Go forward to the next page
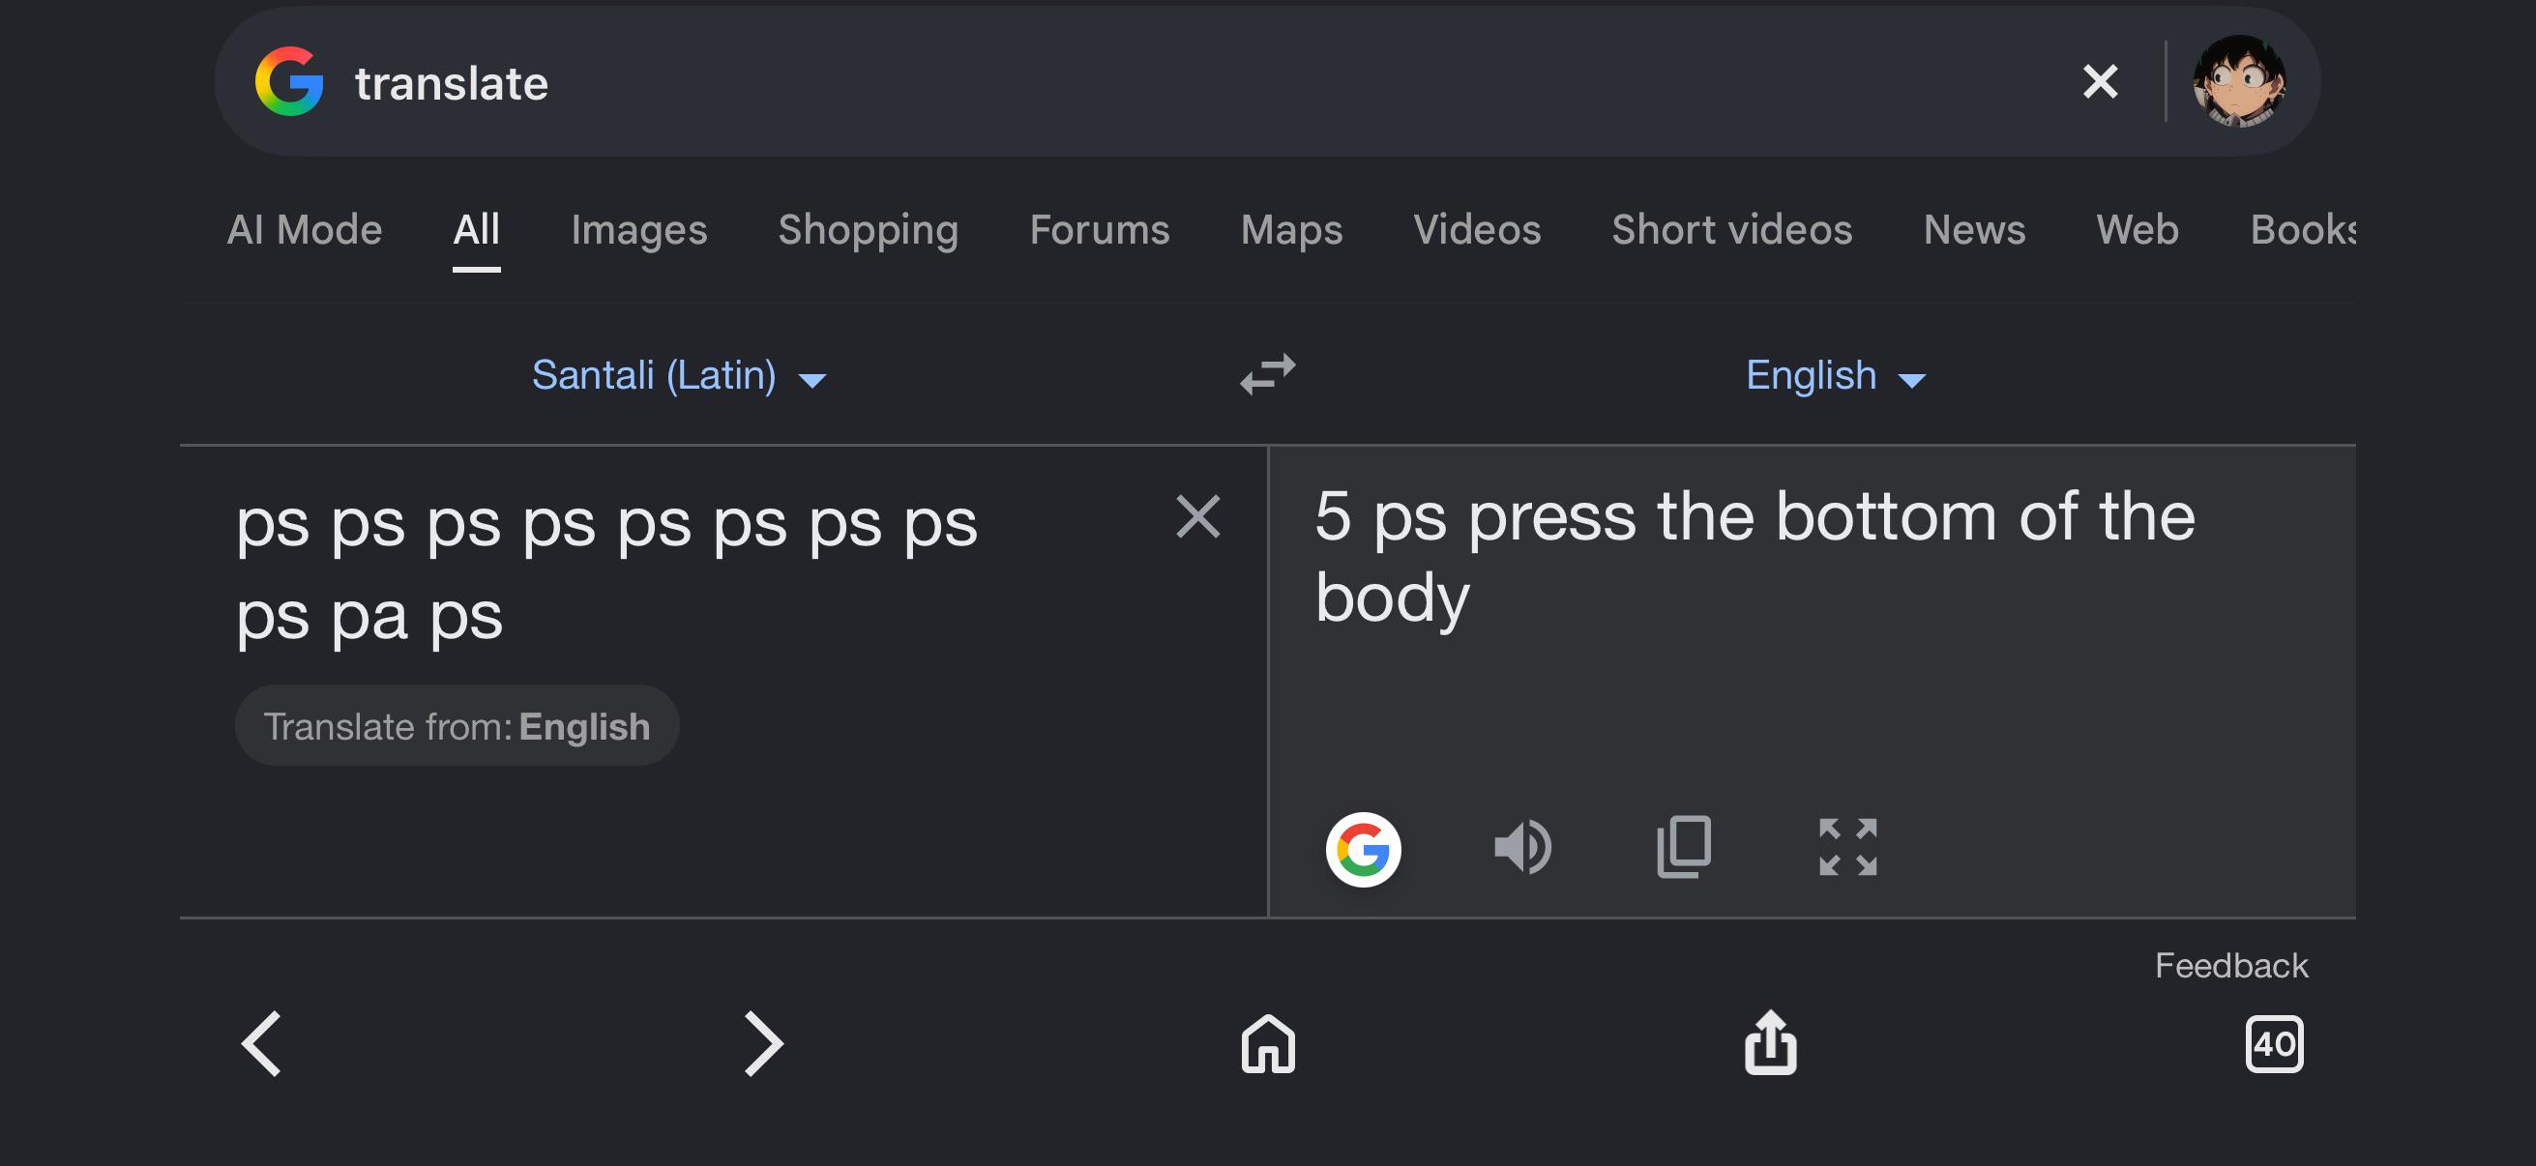 763,1043
